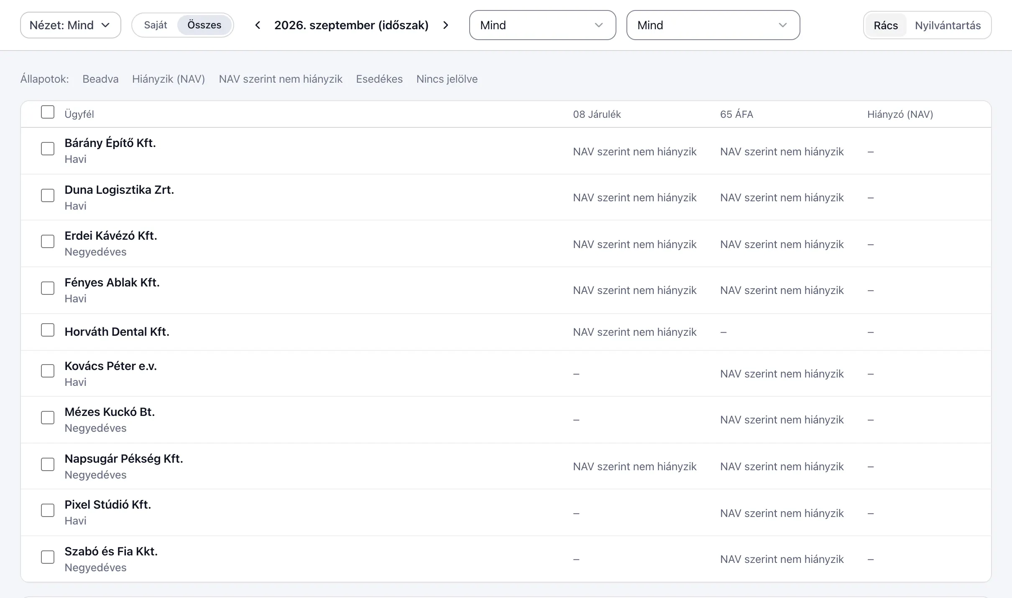Open Horváth Dental Kft. client name
Screen dimensions: 1012x598
[x=117, y=332]
